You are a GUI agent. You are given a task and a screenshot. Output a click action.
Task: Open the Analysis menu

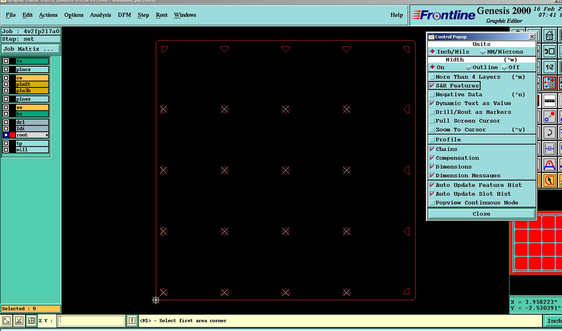(x=101, y=15)
